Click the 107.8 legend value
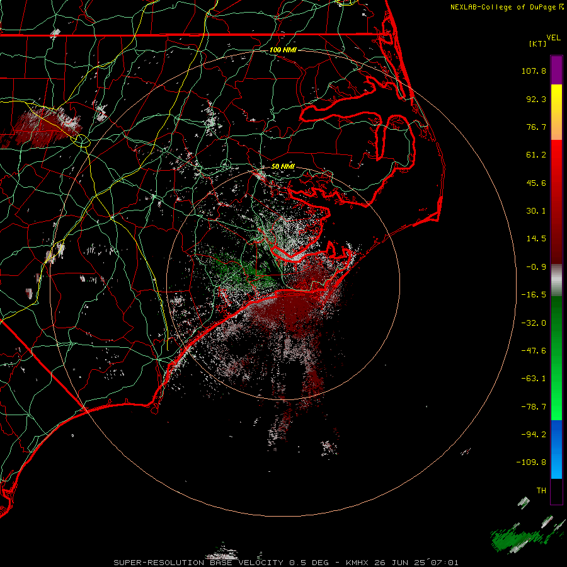This screenshot has height=567, width=567. [534, 71]
